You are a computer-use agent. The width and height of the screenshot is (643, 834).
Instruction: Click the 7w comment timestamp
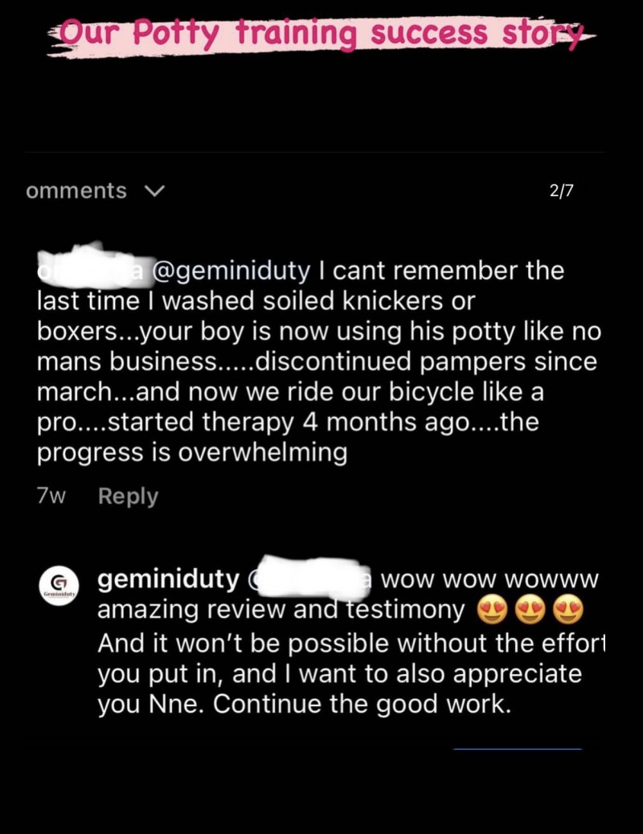51,497
